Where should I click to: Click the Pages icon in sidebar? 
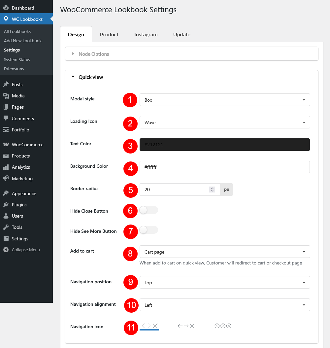6,107
